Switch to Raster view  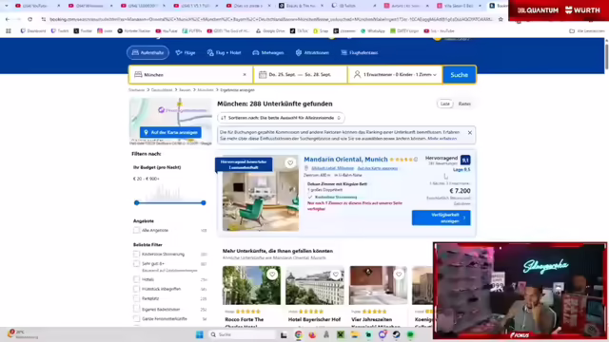click(464, 104)
